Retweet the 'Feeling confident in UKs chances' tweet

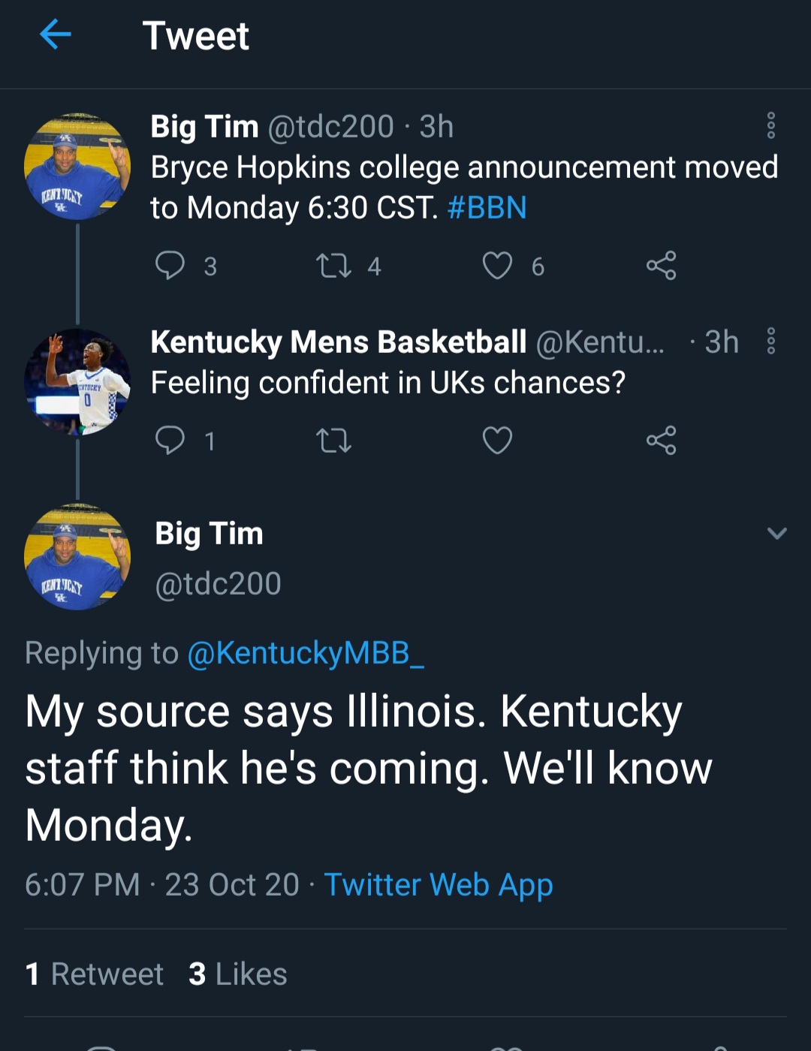(x=333, y=441)
